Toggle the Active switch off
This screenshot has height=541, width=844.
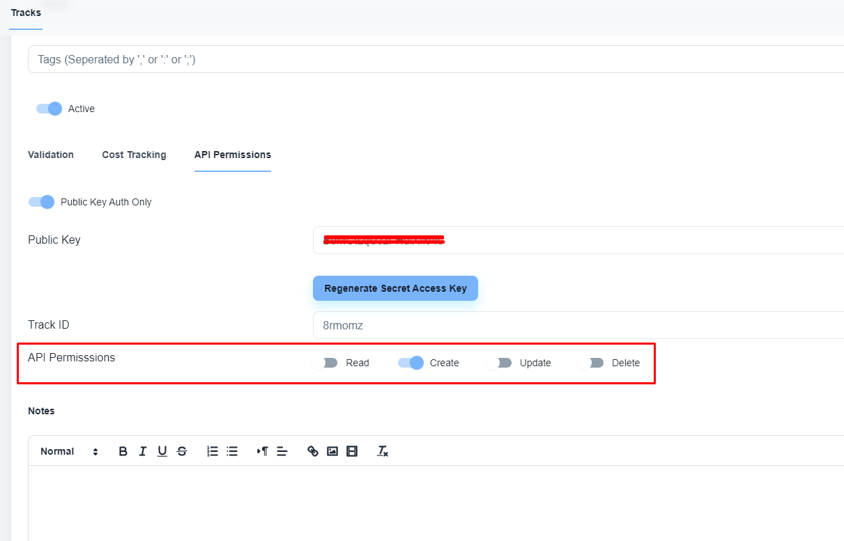point(49,109)
